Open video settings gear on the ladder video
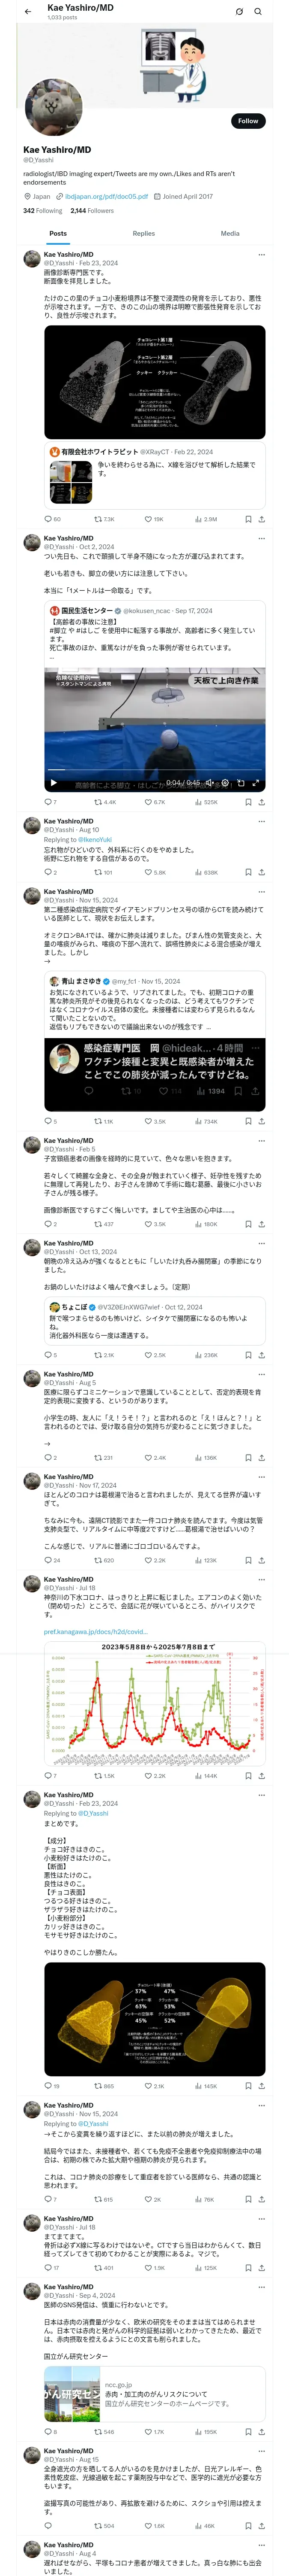289x2576 pixels. point(225,783)
